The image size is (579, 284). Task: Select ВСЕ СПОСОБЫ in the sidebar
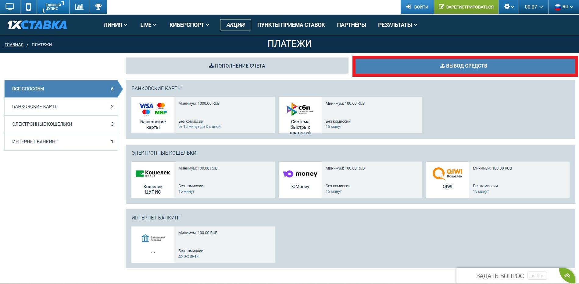61,89
